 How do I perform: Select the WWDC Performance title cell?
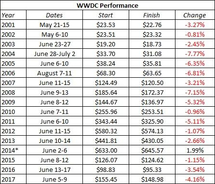pos(107,5)
